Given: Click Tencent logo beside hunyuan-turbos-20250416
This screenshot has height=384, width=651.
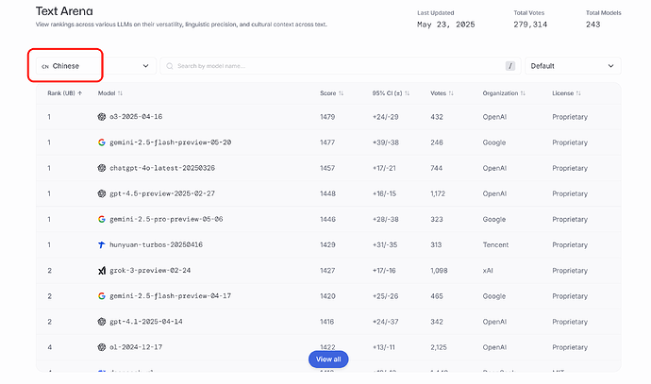Looking at the screenshot, I should click(x=102, y=245).
